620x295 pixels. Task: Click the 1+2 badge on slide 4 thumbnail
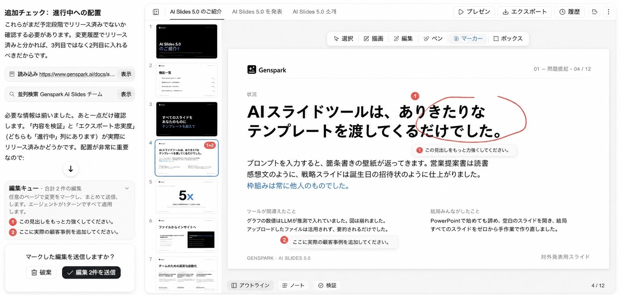(x=210, y=145)
